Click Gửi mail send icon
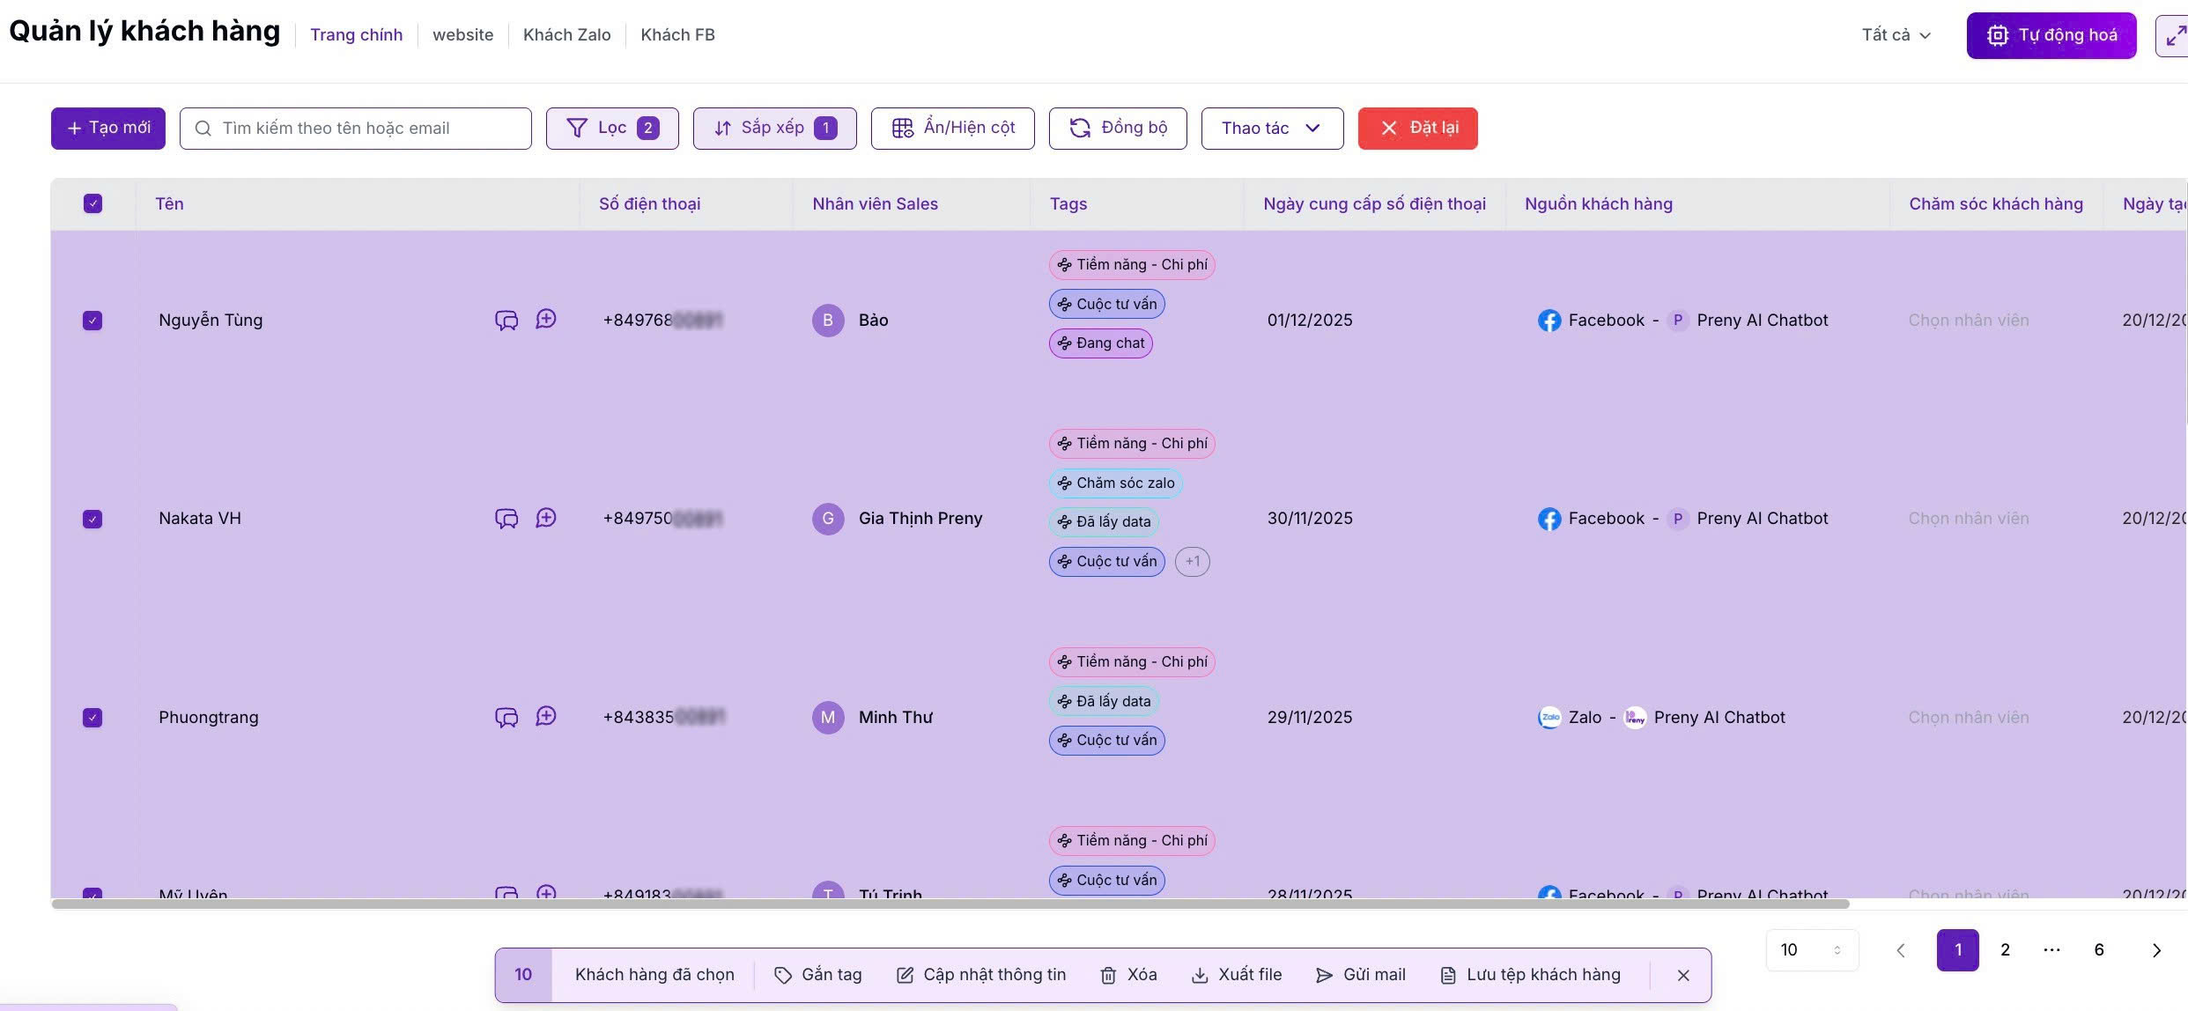Screen dimensions: 2188x1011 [1324, 976]
